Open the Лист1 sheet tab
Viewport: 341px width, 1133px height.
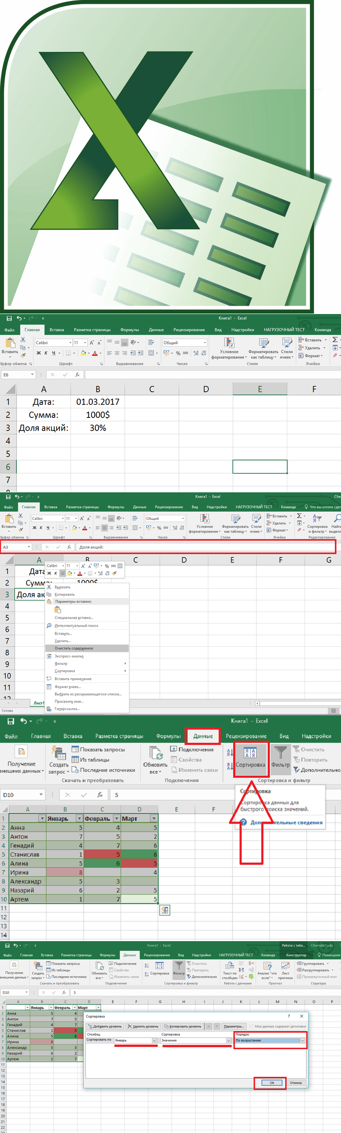click(x=39, y=703)
